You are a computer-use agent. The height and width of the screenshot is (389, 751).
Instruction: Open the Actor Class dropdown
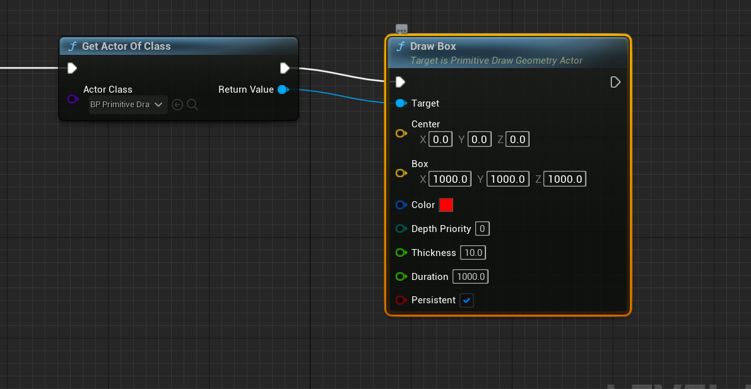click(158, 105)
